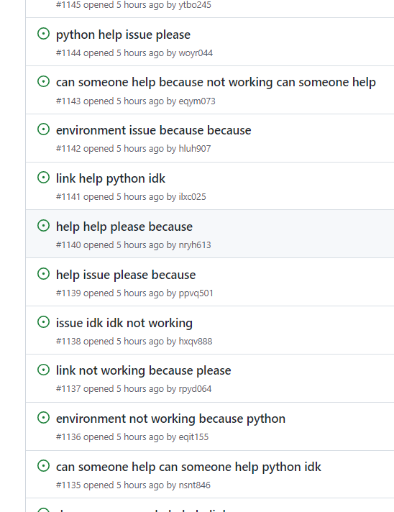Click open-issue icon for 'help issue please because'
Viewport: 394px width, 512px height.
[x=43, y=274]
